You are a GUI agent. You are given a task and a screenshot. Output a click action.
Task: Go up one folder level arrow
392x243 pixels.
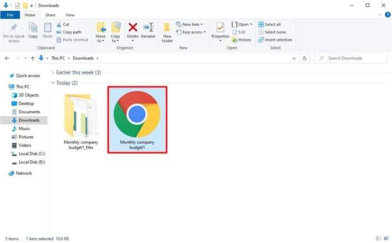tap(32, 58)
